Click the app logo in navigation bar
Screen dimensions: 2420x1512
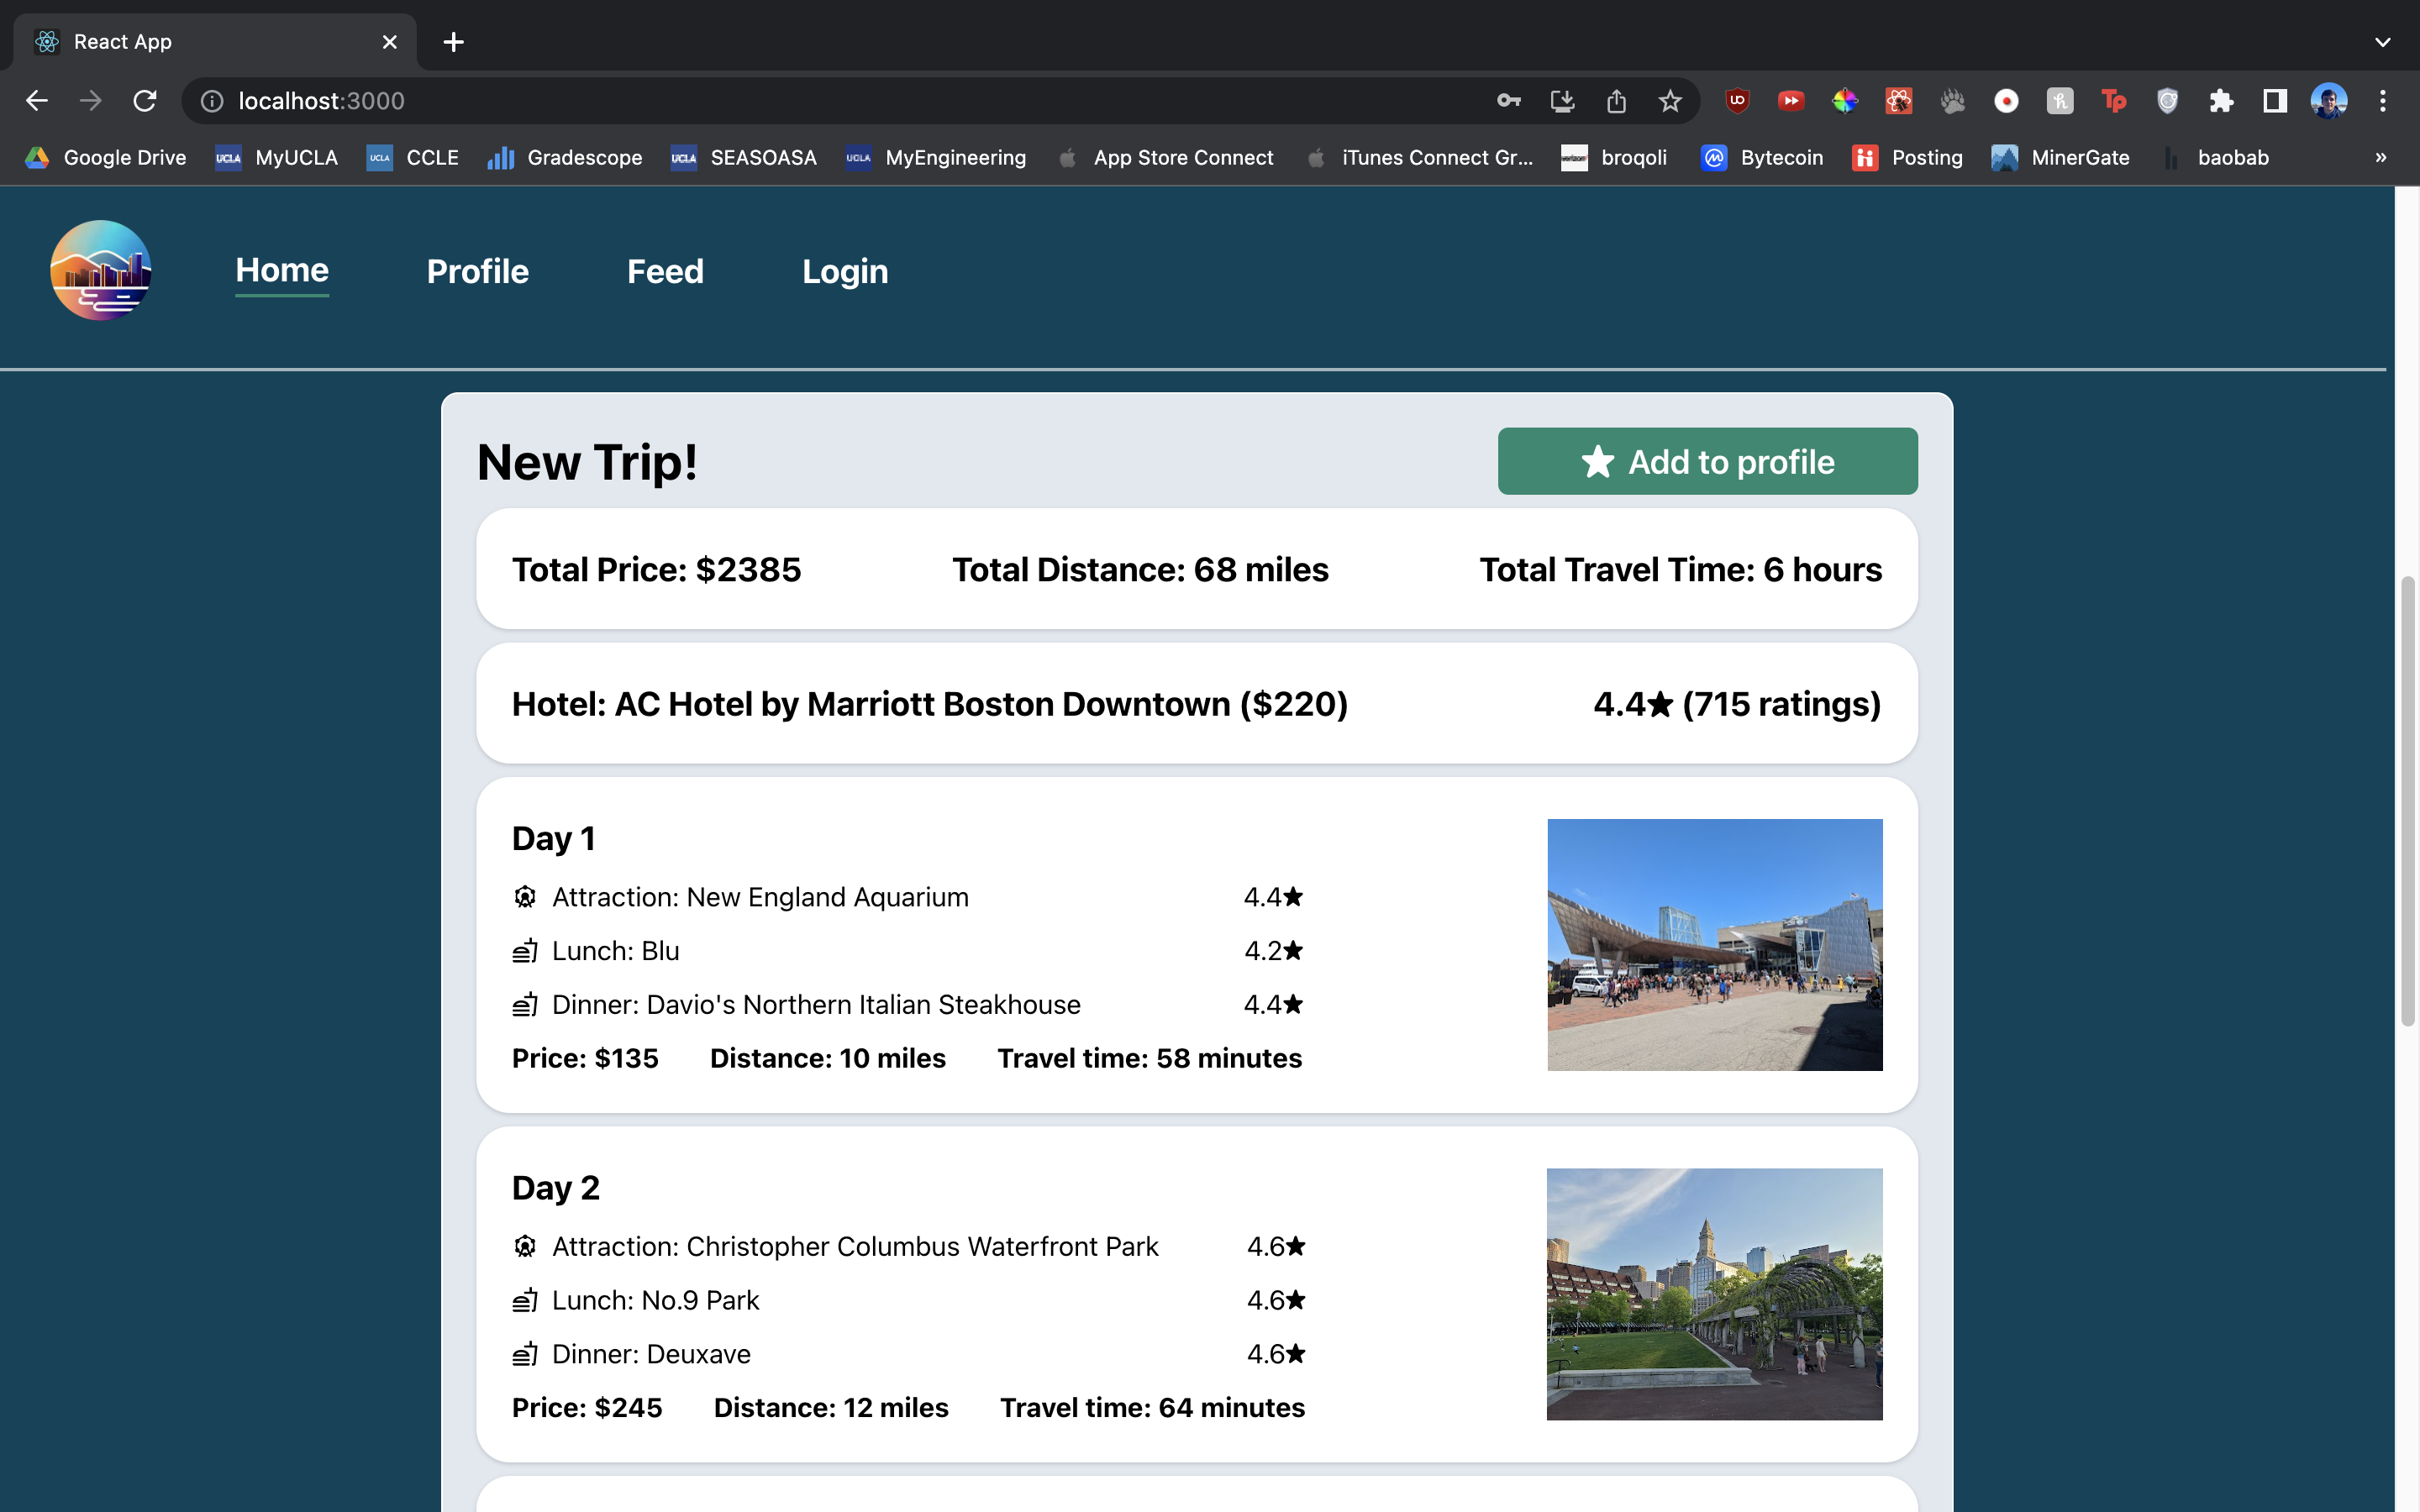coord(100,270)
